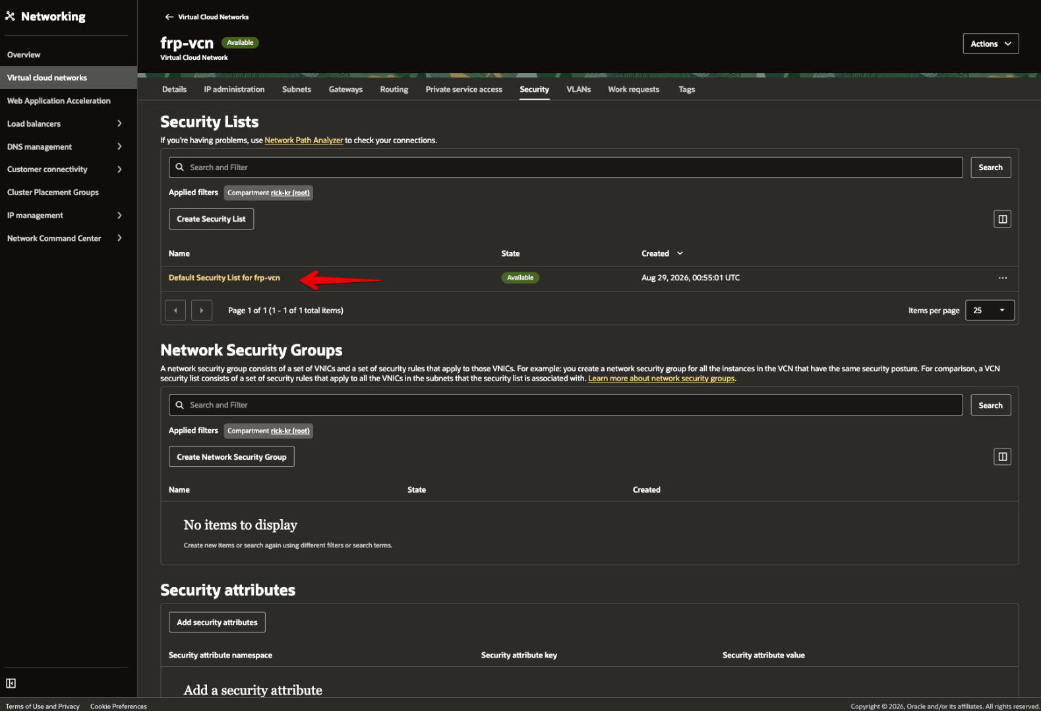
Task: Click compartment rick-kr (root) filter under Security Lists
Action: [x=268, y=193]
